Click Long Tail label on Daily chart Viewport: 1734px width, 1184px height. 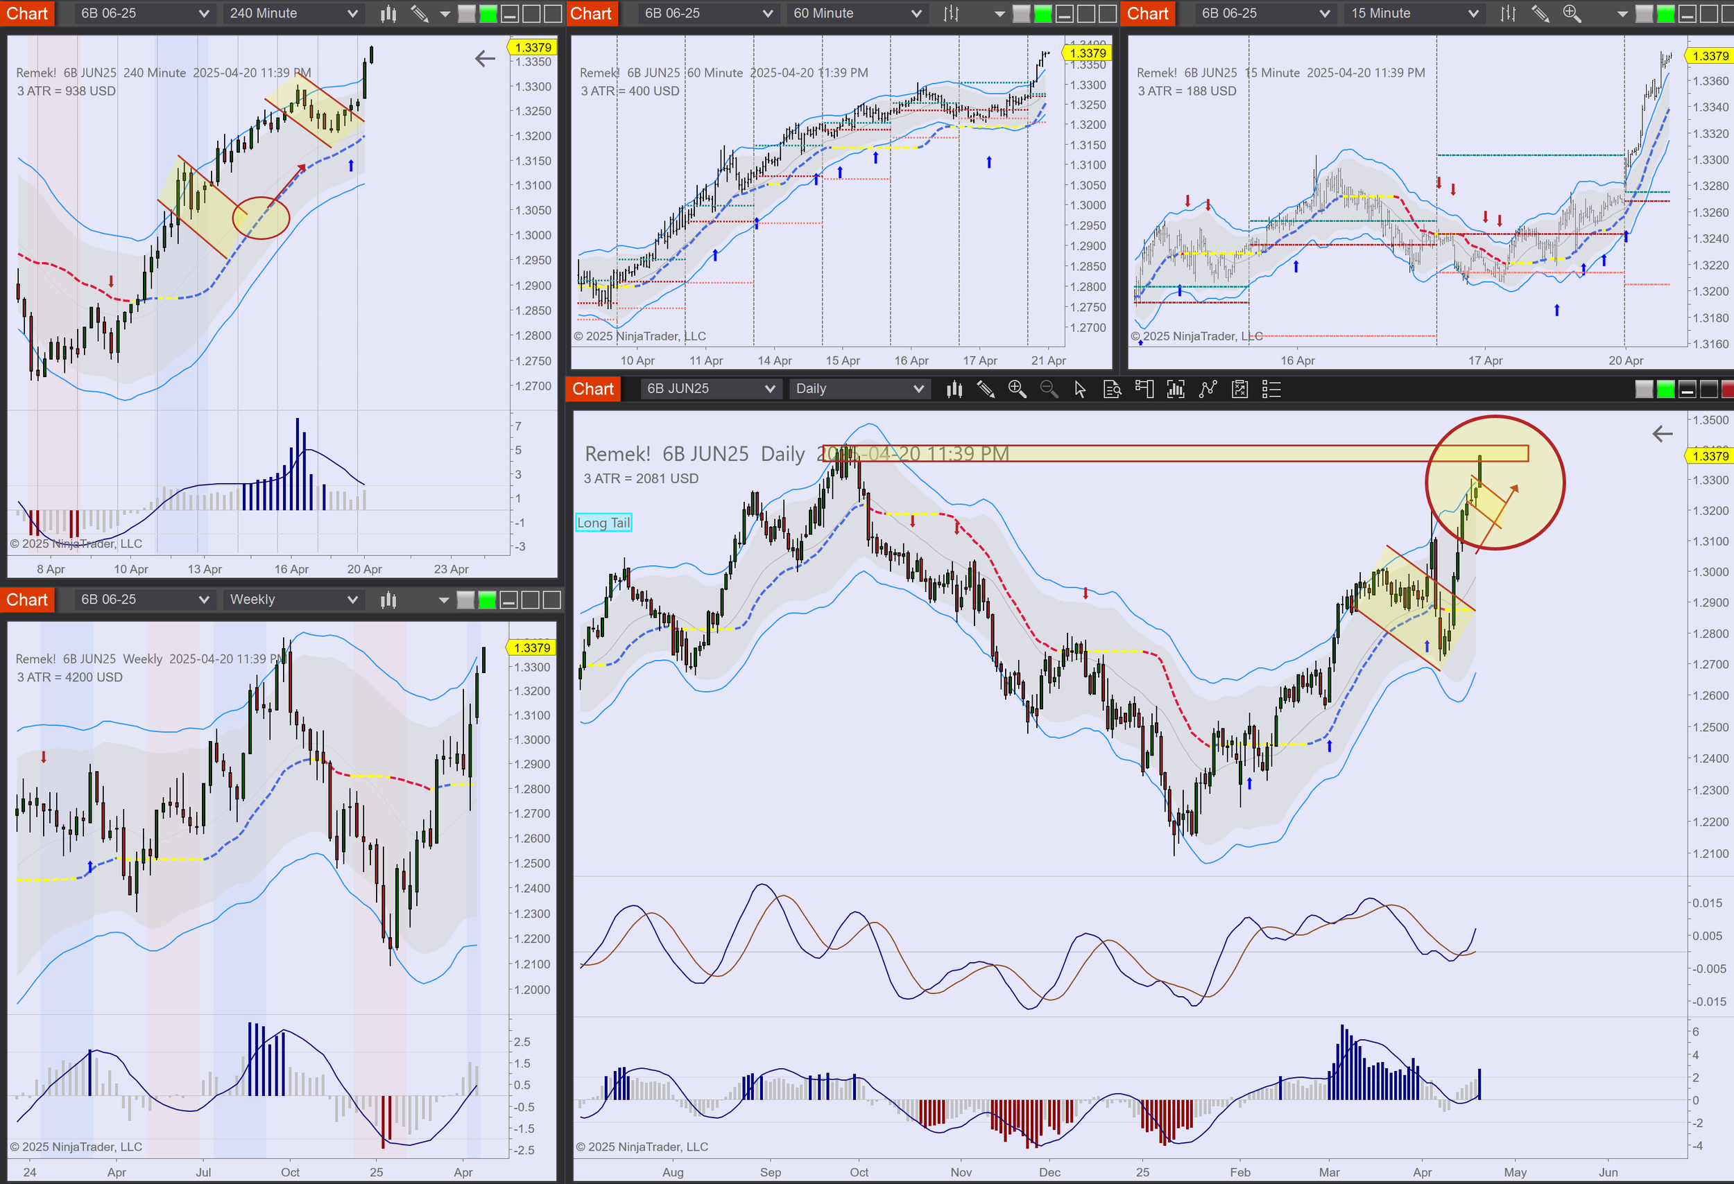pos(603,523)
